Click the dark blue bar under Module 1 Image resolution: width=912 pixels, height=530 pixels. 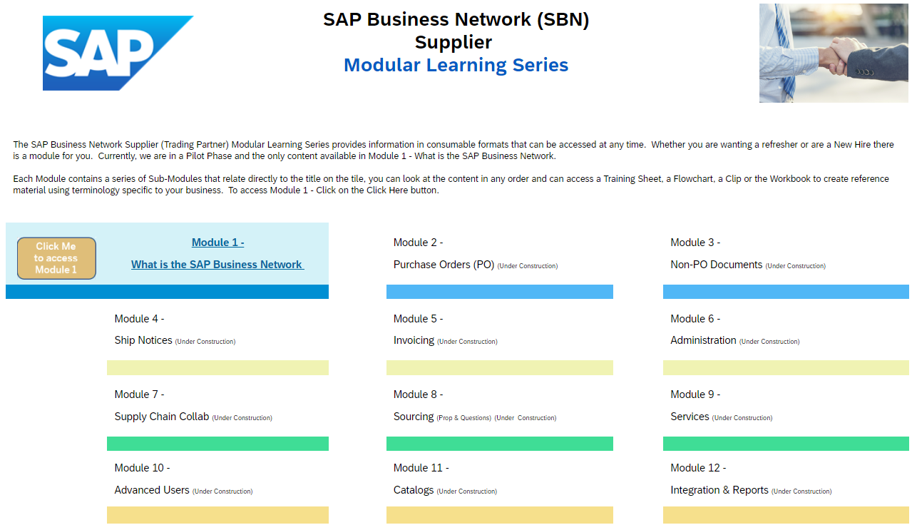click(167, 291)
